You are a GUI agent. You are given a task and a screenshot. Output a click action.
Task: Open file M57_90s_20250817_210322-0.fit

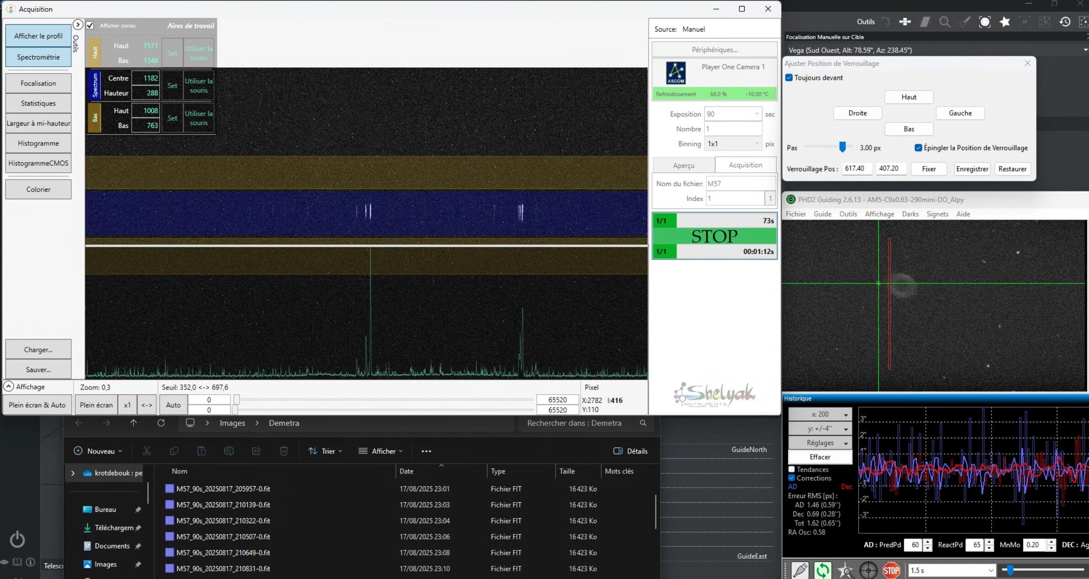point(223,521)
